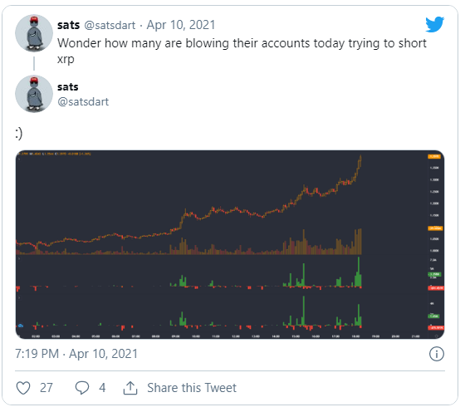Open the @satsdart handle below the second avatar
The image size is (465, 412).
pos(83,101)
